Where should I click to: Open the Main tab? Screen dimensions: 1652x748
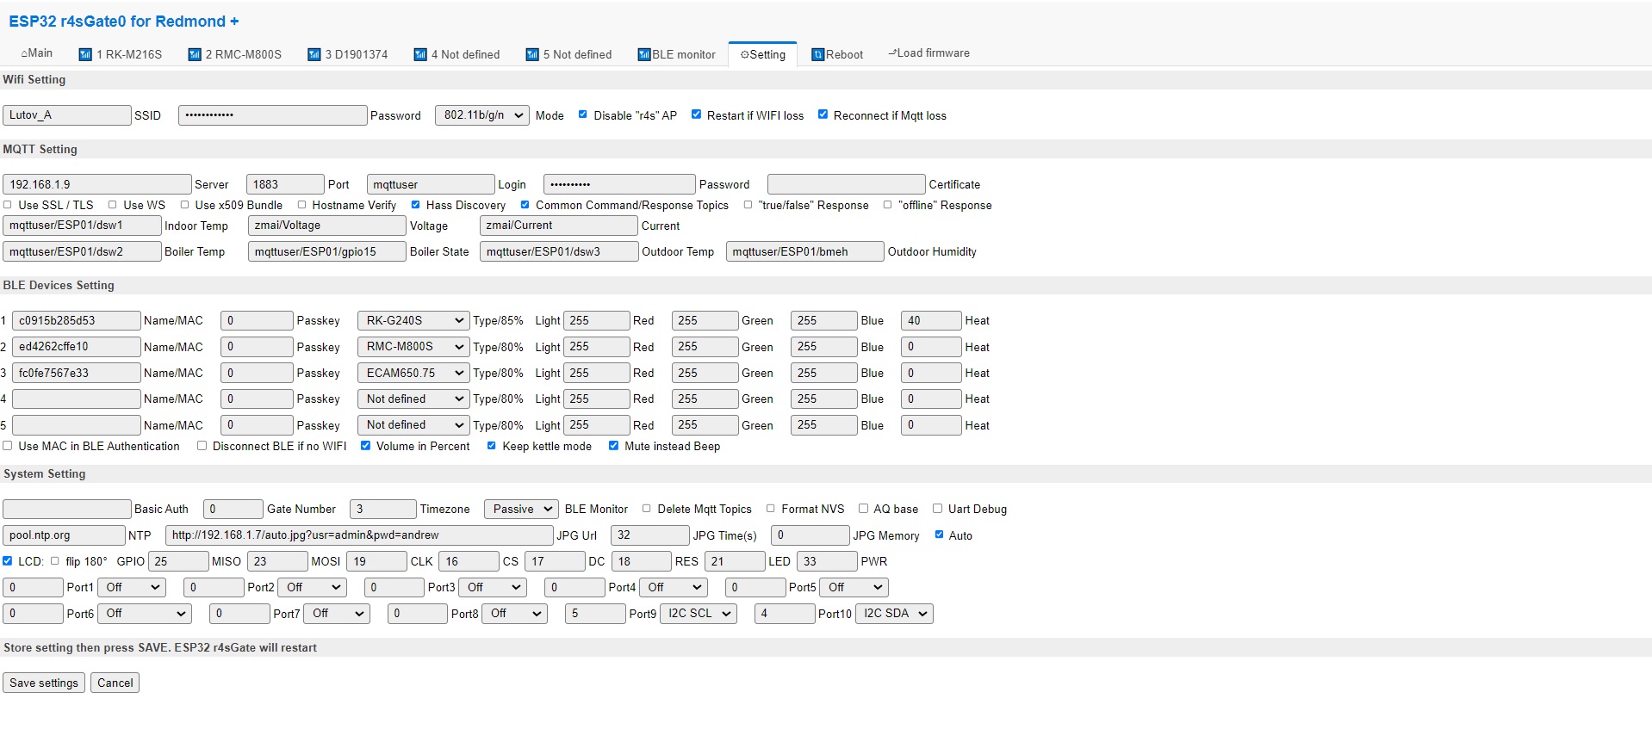[37, 53]
